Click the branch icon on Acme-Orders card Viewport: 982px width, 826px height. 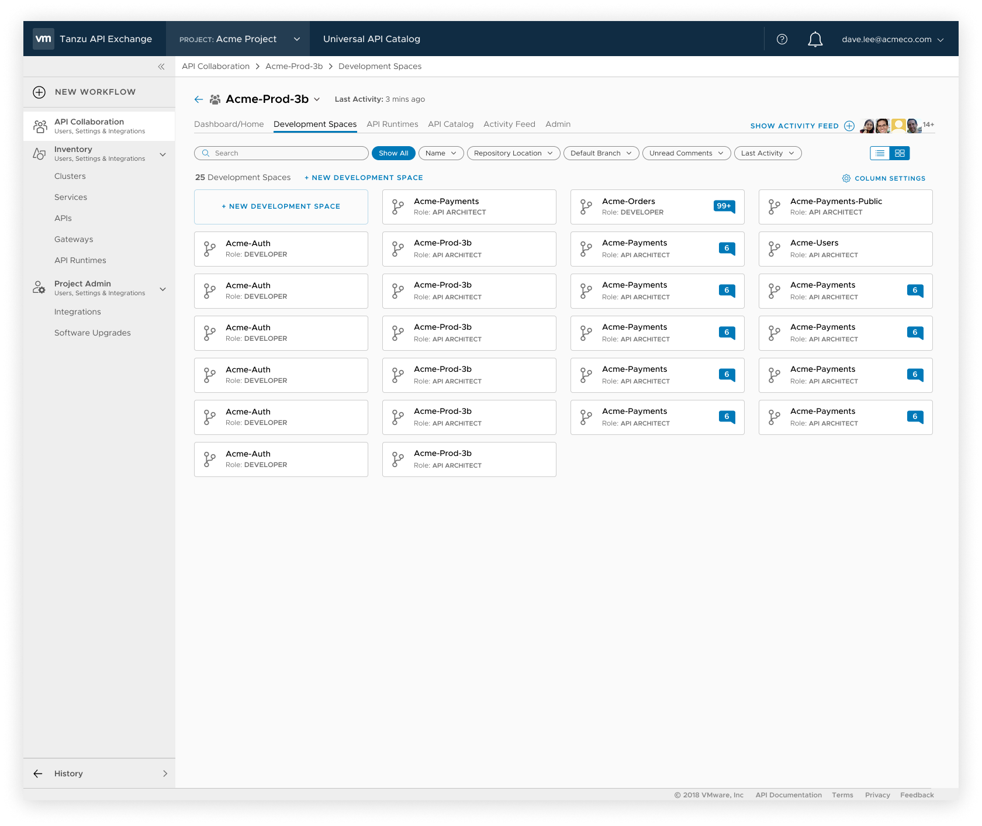pyautogui.click(x=586, y=207)
